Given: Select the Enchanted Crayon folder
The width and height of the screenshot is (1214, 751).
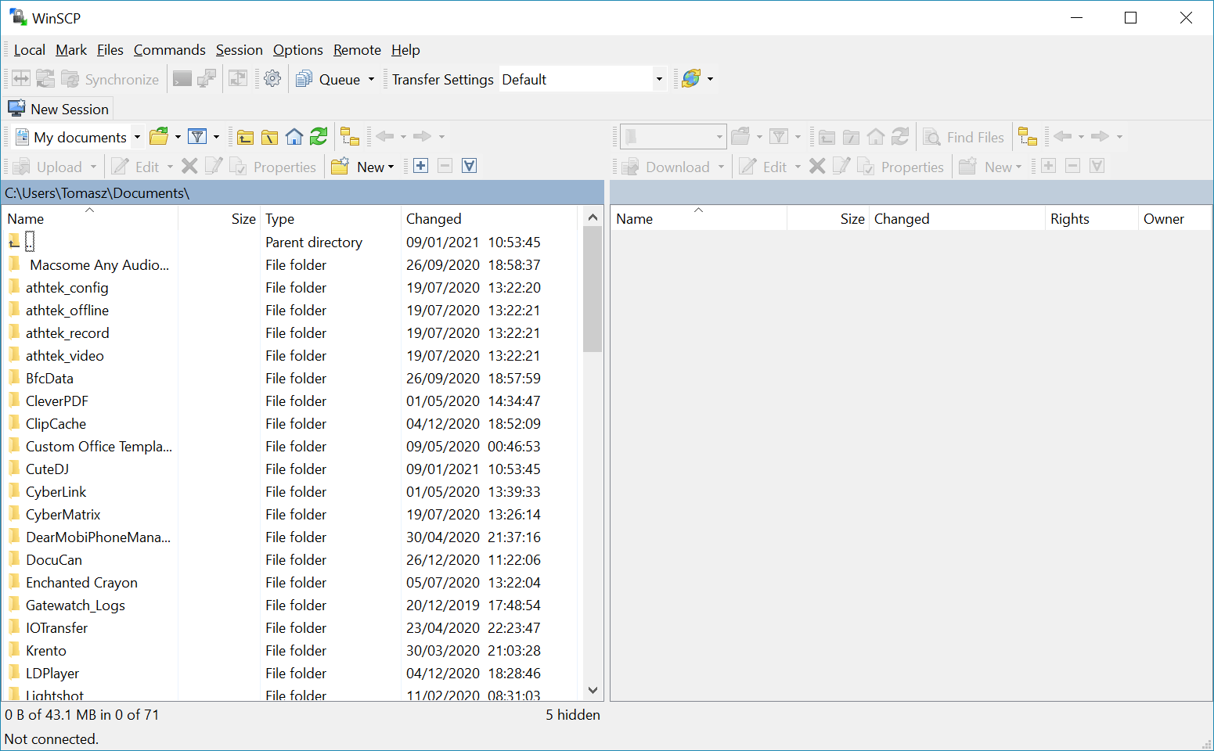Looking at the screenshot, I should (x=81, y=582).
